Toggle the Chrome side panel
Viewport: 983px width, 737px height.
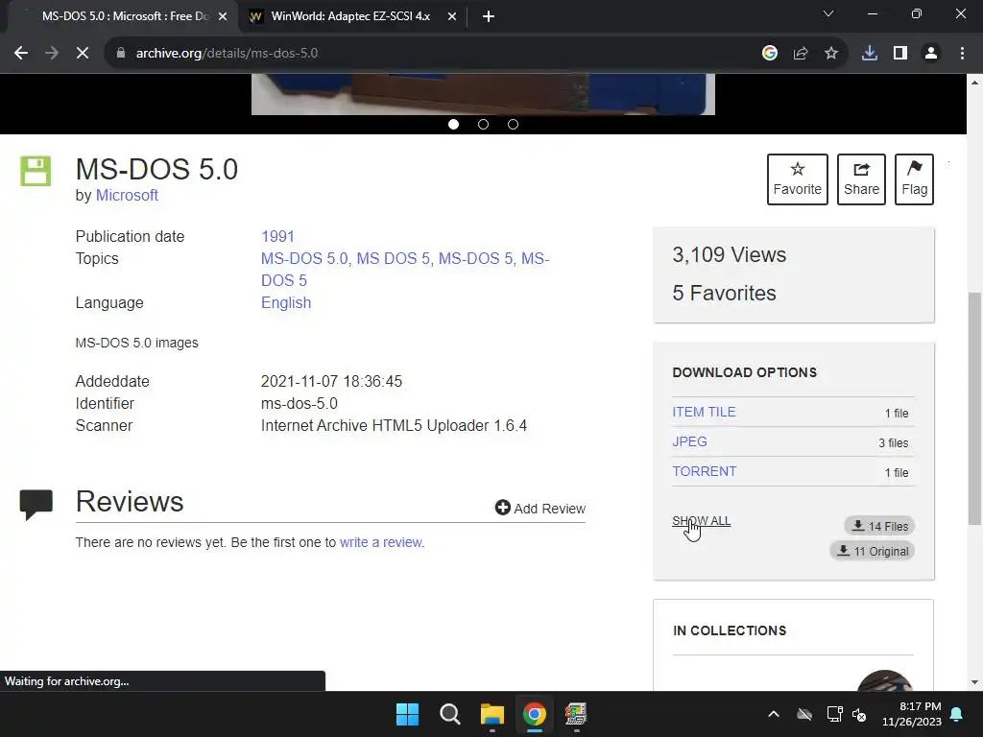(900, 54)
